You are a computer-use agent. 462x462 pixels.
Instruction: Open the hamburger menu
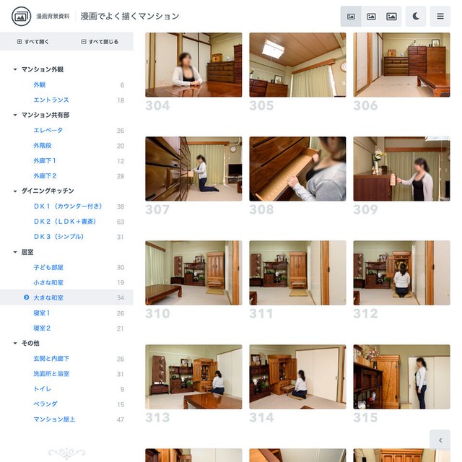tap(440, 16)
